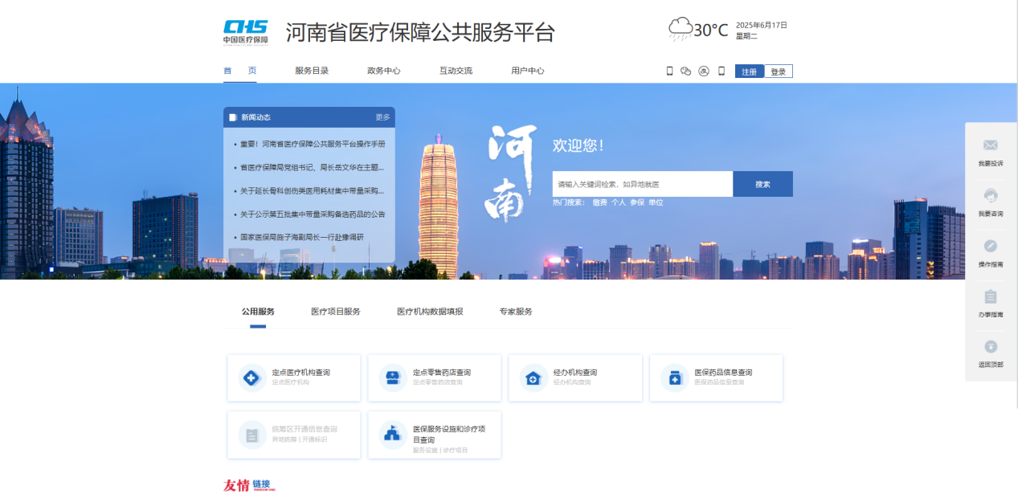Open the 服务目录 menu item
Viewport: 1018px width, 502px height.
coord(313,71)
